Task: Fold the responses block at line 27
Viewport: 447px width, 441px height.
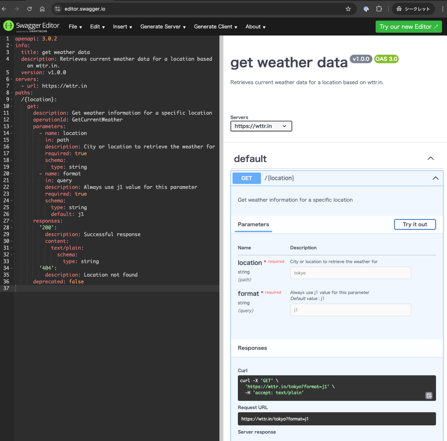Action: click(12, 221)
